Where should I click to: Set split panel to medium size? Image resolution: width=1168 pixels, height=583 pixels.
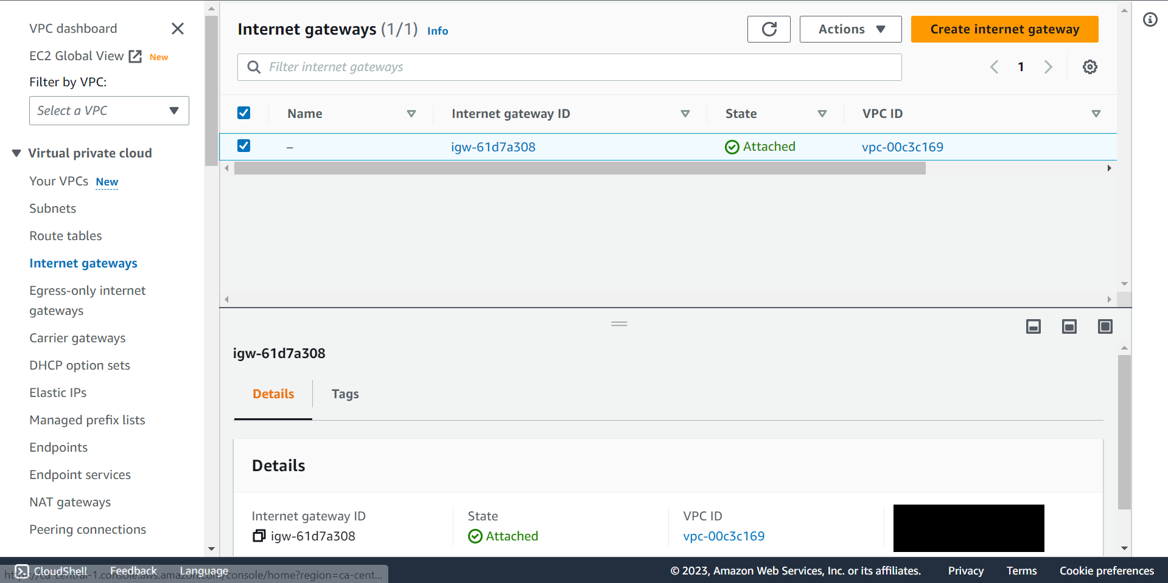click(1069, 326)
